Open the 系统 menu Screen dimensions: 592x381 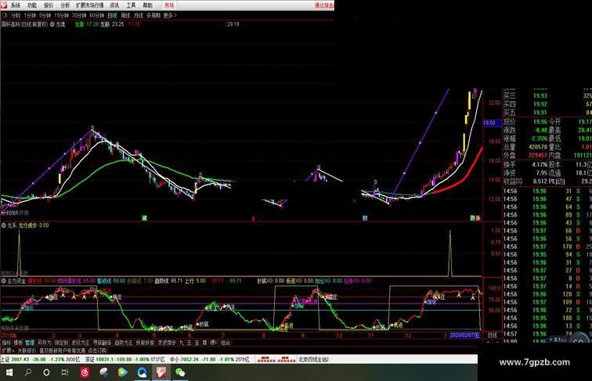[16, 5]
